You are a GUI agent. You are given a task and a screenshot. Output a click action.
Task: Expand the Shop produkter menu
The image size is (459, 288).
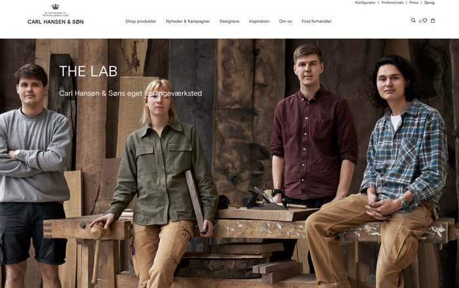(x=140, y=22)
